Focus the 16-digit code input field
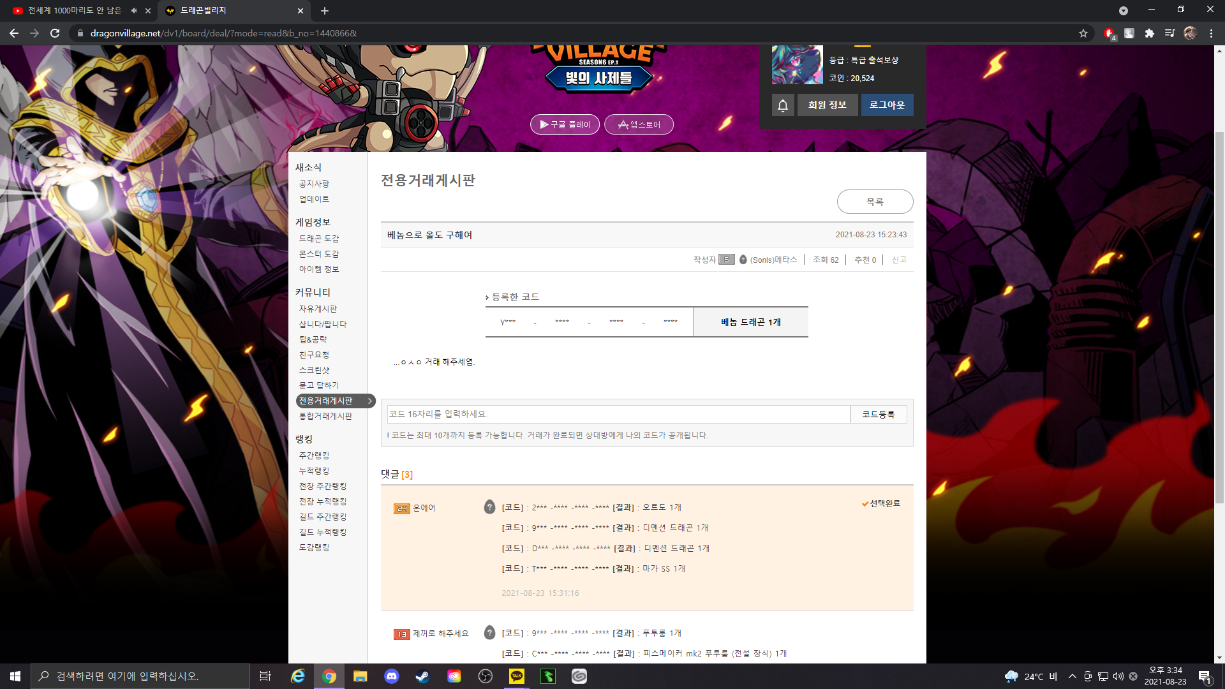The width and height of the screenshot is (1225, 689). coord(618,414)
